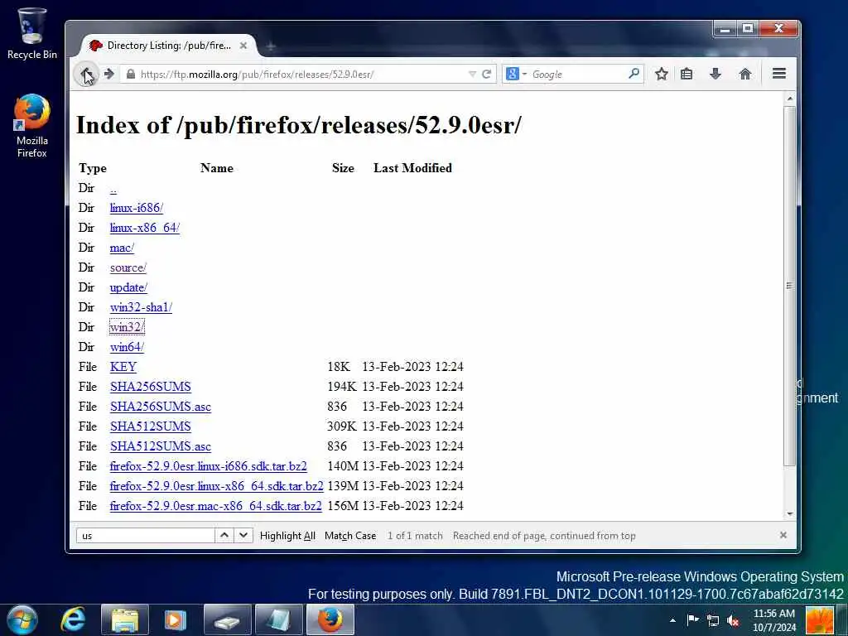The width and height of the screenshot is (848, 636).
Task: Show hidden system tray icons
Action: [x=672, y=620]
